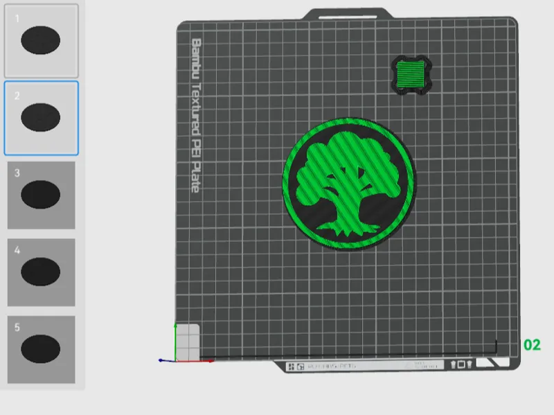Select the green tree medallion model
Screen dimensions: 554x415
[349, 184]
